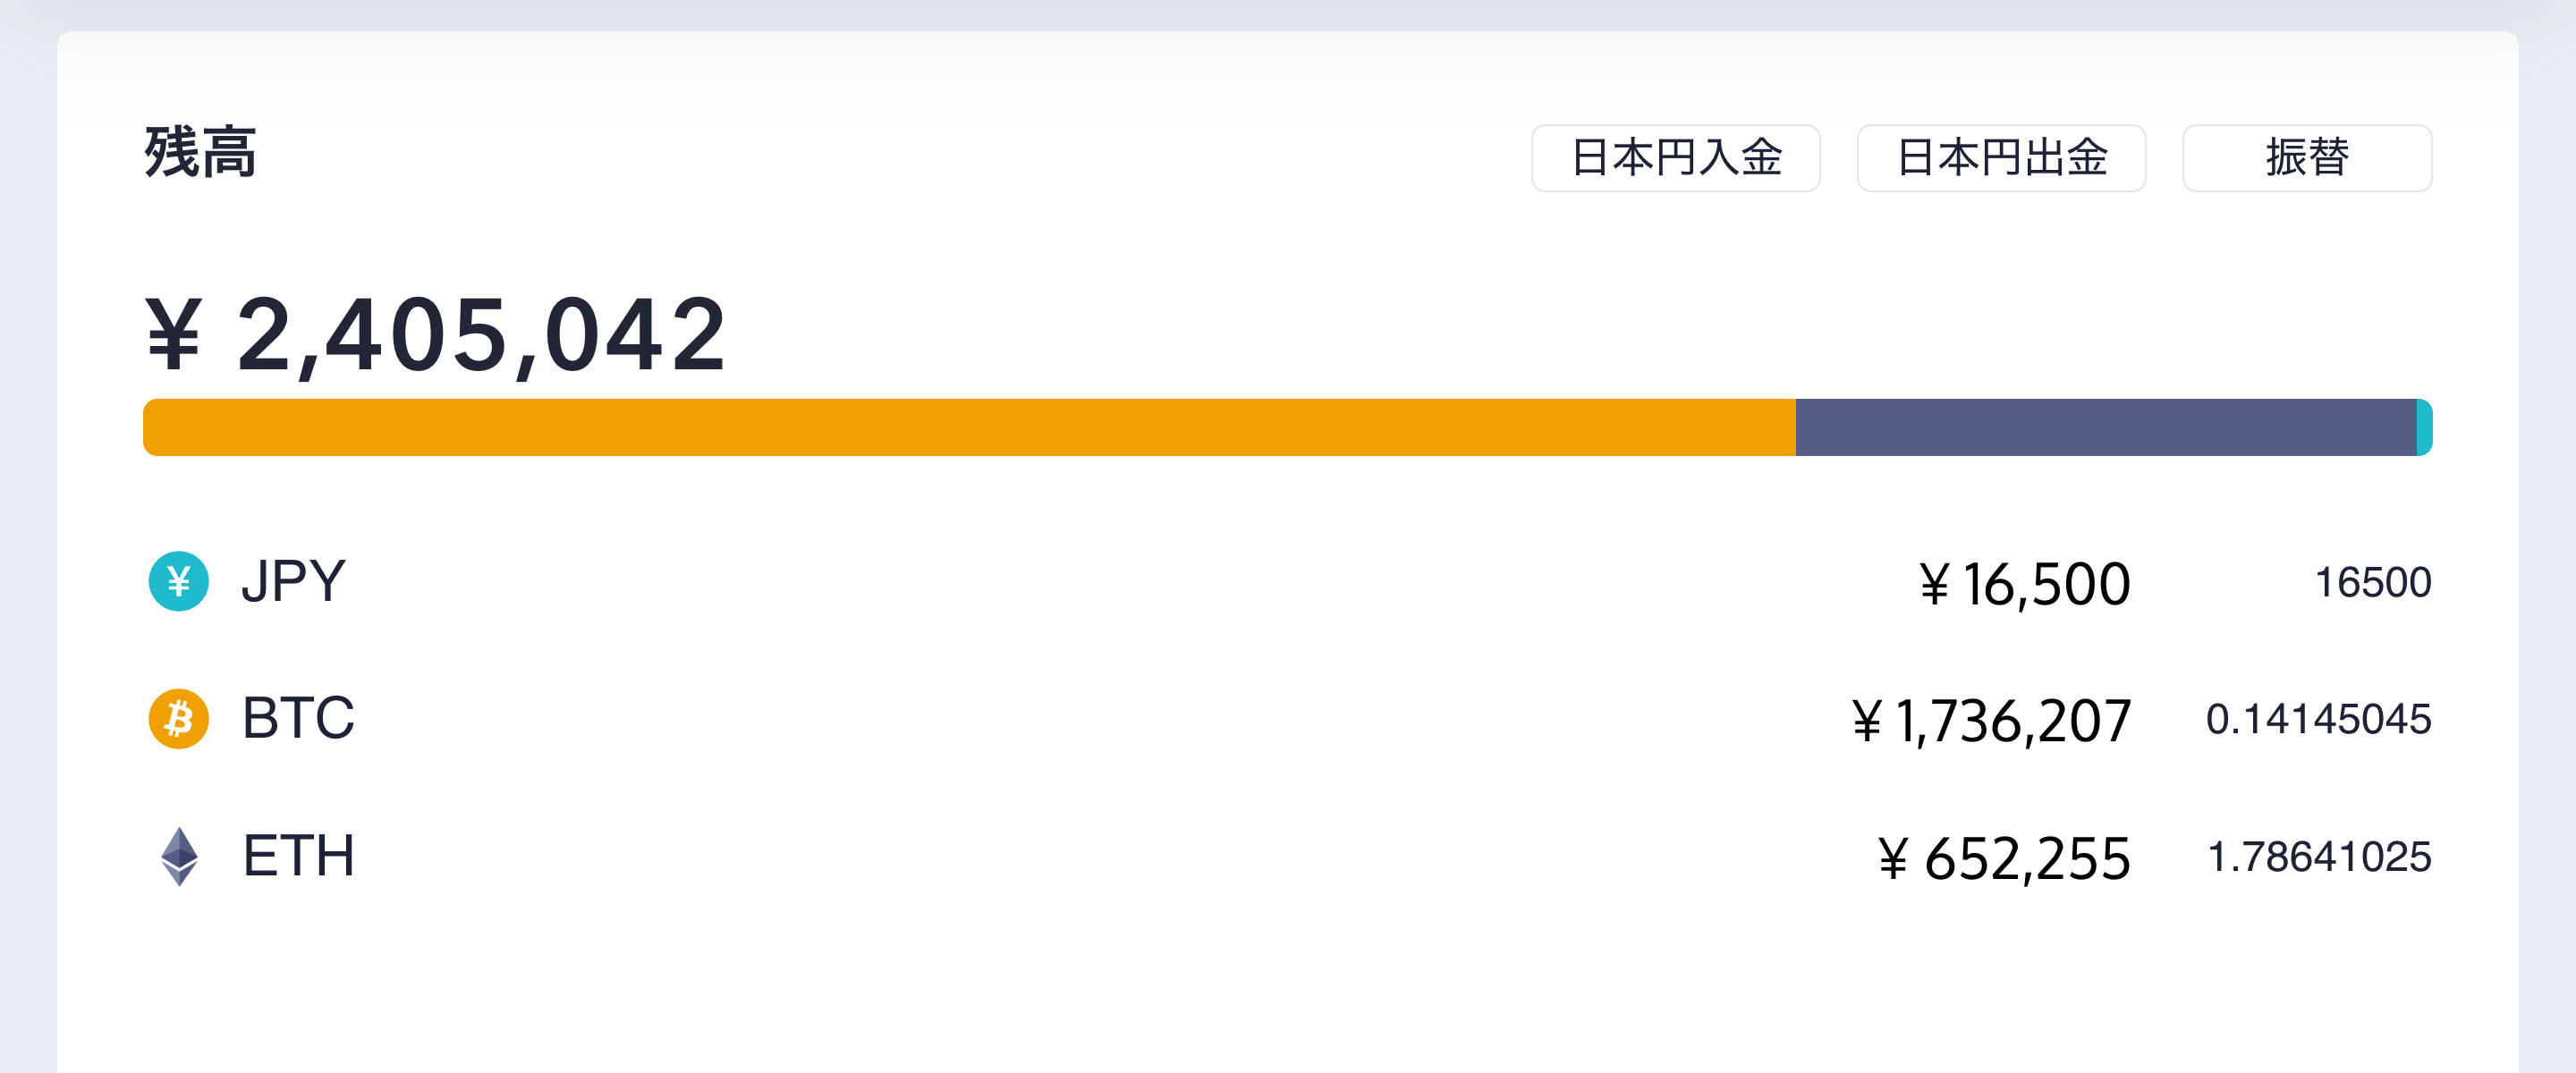Click the JPY currency label
The height and width of the screenshot is (1073, 2576).
[293, 581]
